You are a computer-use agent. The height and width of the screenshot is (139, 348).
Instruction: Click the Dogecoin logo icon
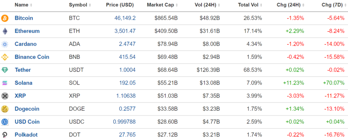5,109
